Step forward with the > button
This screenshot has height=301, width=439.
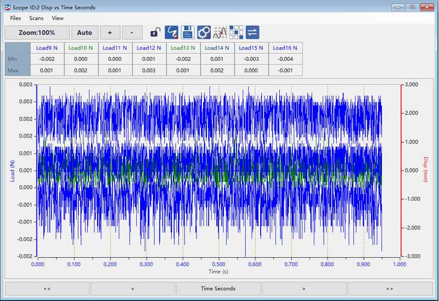(304, 288)
